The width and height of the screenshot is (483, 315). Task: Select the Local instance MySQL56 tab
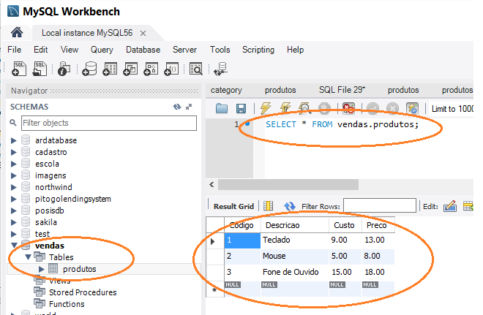coord(87,33)
